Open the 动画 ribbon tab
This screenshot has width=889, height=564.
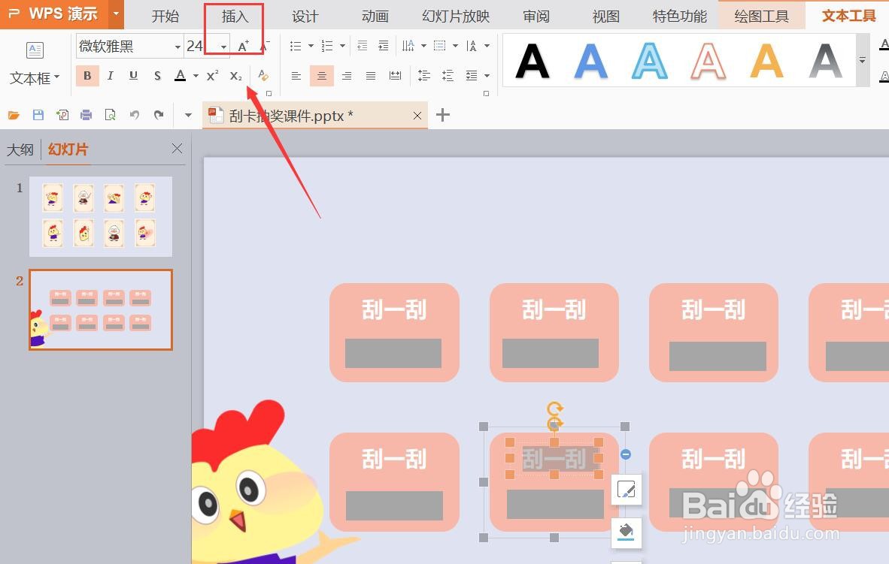coord(375,16)
